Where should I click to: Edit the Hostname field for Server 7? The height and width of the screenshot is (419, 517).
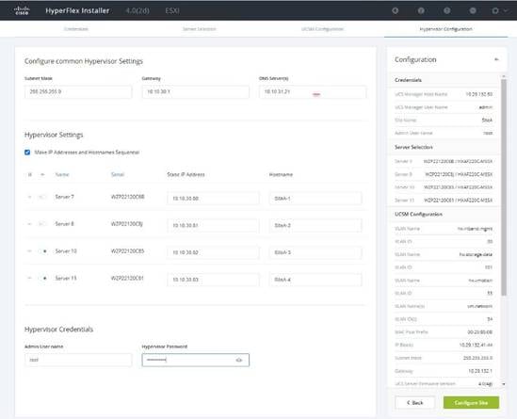[315, 199]
